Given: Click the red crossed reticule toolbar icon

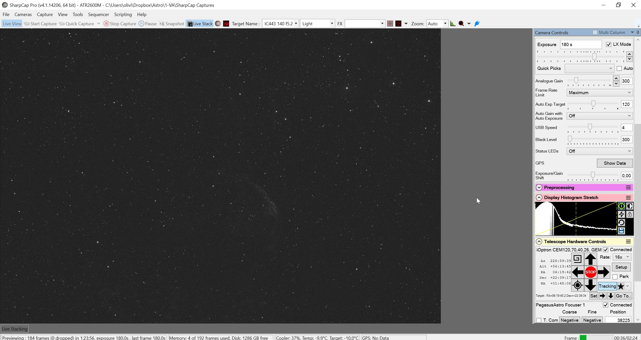Looking at the screenshot, I should coord(398,24).
